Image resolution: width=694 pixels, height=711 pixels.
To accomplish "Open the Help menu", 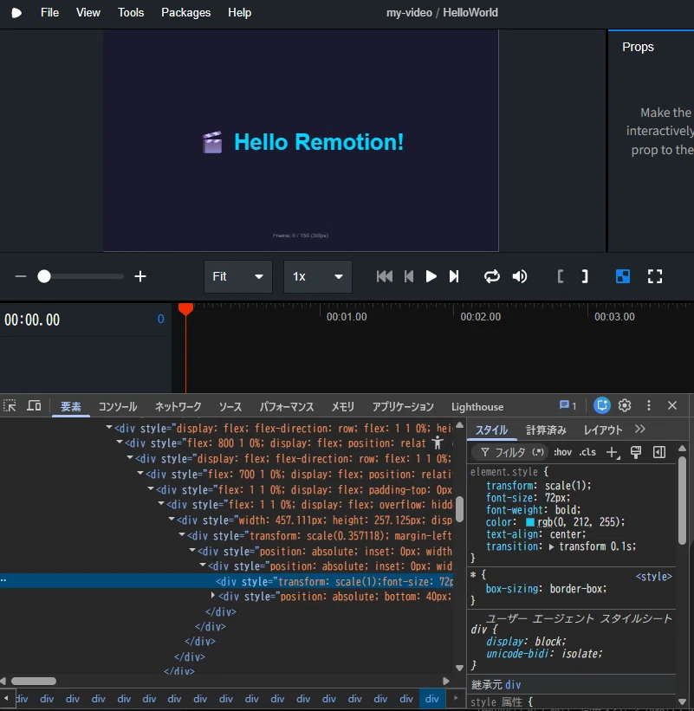I will coord(239,13).
